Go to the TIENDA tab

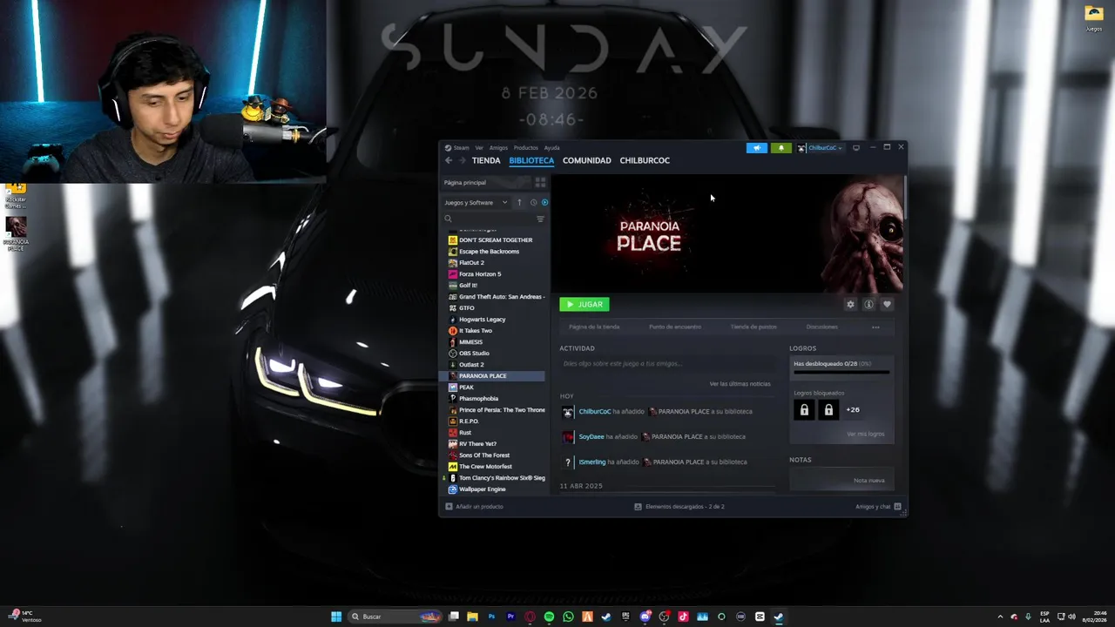coord(486,160)
